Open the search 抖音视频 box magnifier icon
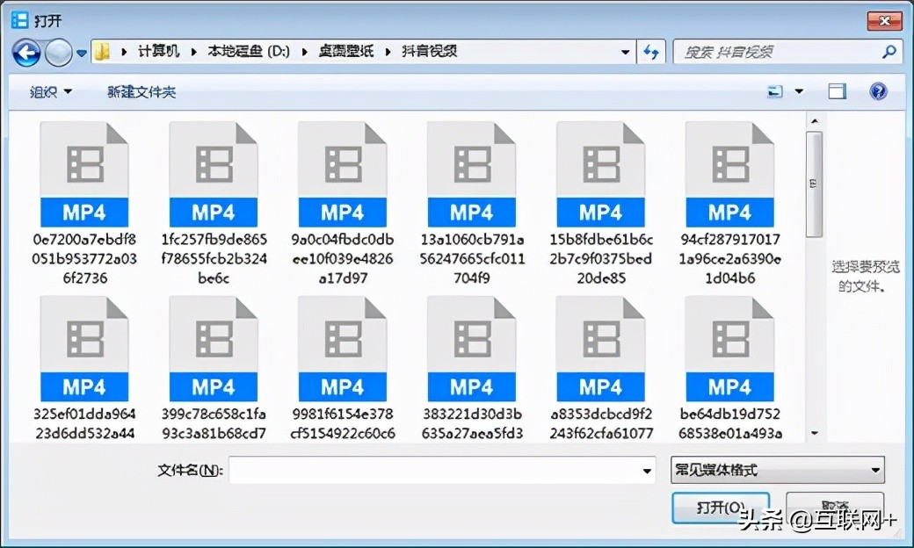This screenshot has width=914, height=548. tap(889, 51)
